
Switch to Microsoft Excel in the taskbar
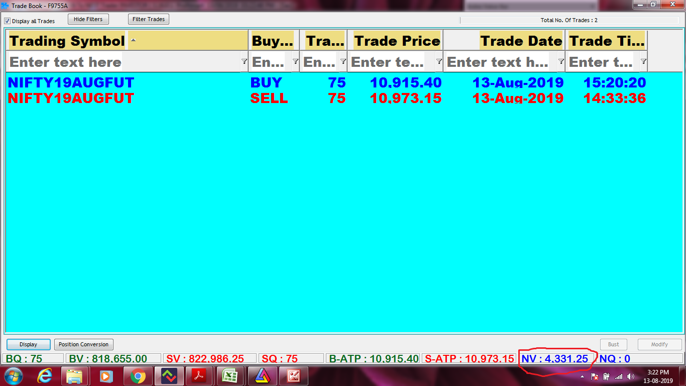tap(231, 376)
